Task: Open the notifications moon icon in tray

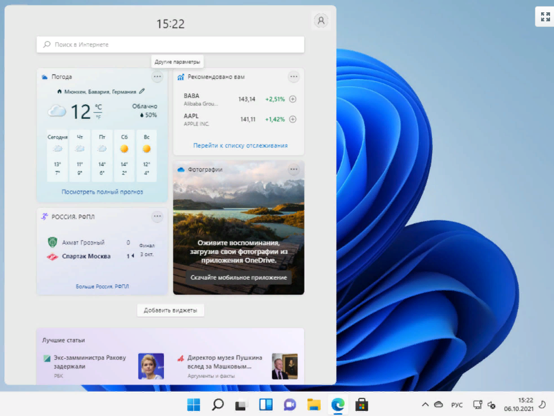Action: click(x=542, y=404)
